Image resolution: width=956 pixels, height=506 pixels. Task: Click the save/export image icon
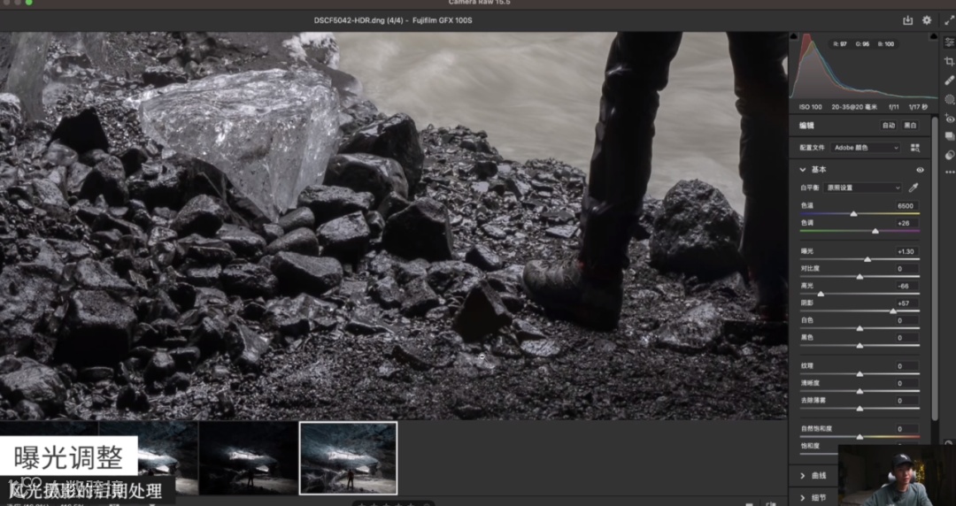click(x=907, y=20)
